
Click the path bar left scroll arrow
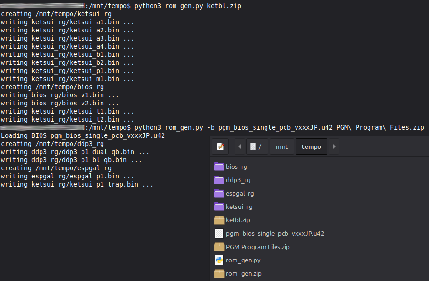pyautogui.click(x=239, y=146)
